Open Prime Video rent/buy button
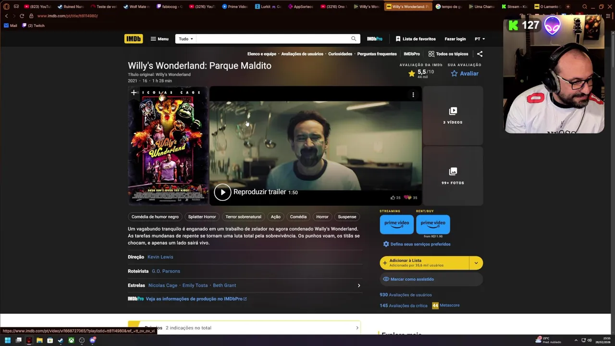The image size is (615, 346). [x=433, y=224]
